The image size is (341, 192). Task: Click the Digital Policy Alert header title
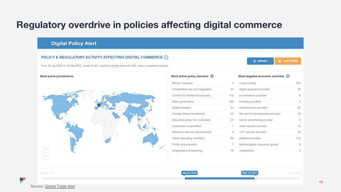click(x=74, y=43)
